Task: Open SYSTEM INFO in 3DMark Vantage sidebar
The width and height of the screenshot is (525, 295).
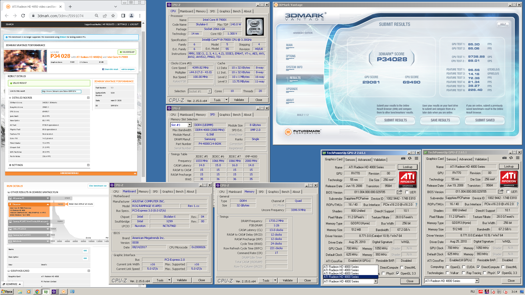Action: pos(294,67)
